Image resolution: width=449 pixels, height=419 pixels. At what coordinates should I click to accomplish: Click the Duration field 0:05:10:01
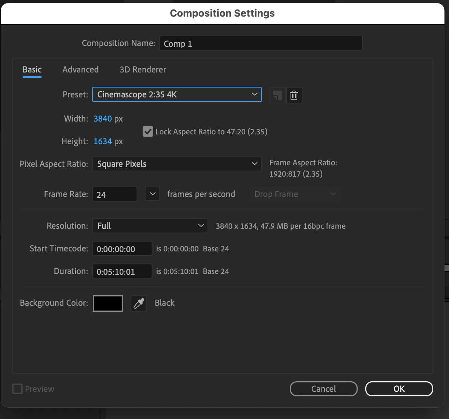point(122,271)
